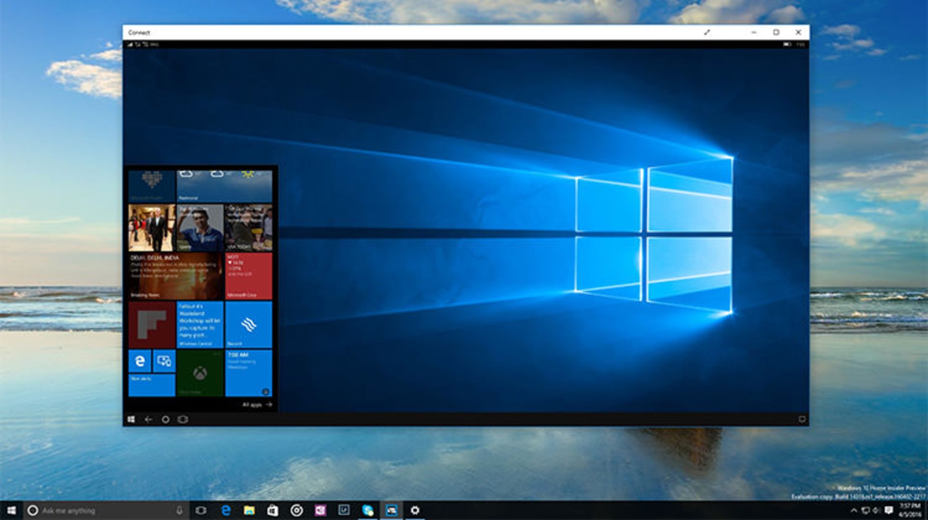Open the red MSFT stock tile
The height and width of the screenshot is (520, 928).
click(248, 276)
